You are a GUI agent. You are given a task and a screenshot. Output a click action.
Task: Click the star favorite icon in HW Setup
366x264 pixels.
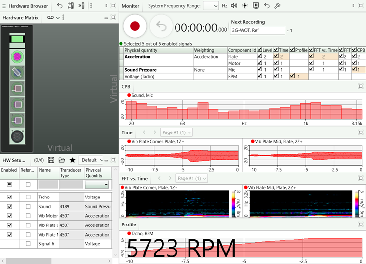point(72,160)
